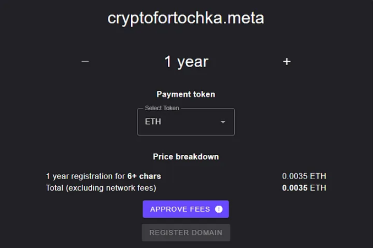Screen dimensions: 373x248
Task: Click the selected ETH value in token field
Action: (153, 121)
